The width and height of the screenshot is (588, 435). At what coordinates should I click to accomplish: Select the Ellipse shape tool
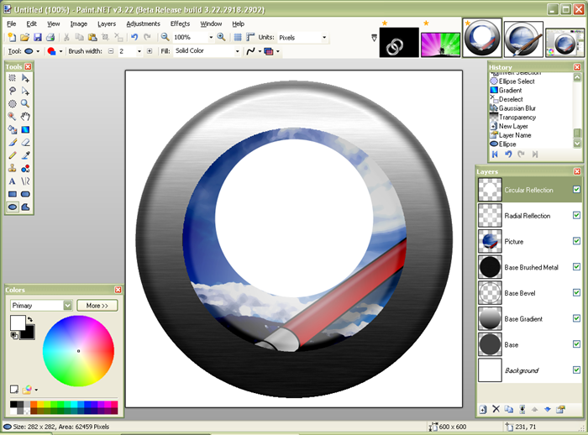pyautogui.click(x=13, y=207)
